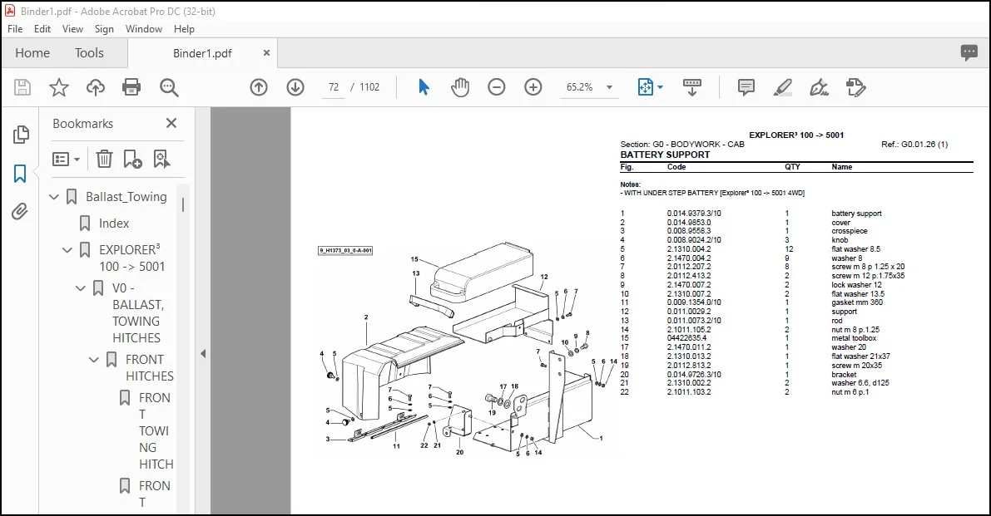The image size is (991, 516).
Task: Zoom out with minus button
Action: 497,87
